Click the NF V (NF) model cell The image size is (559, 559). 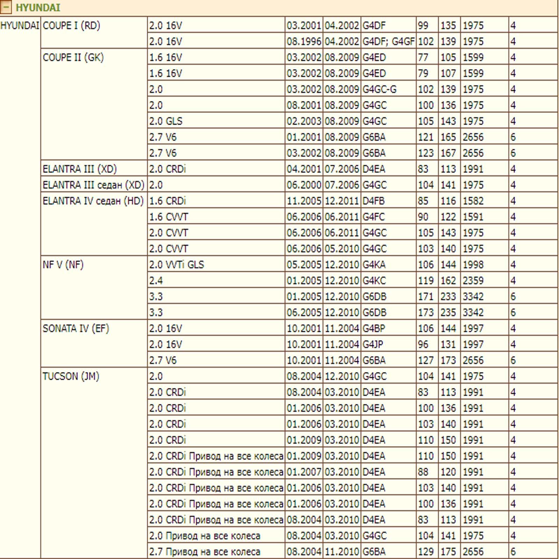[63, 265]
